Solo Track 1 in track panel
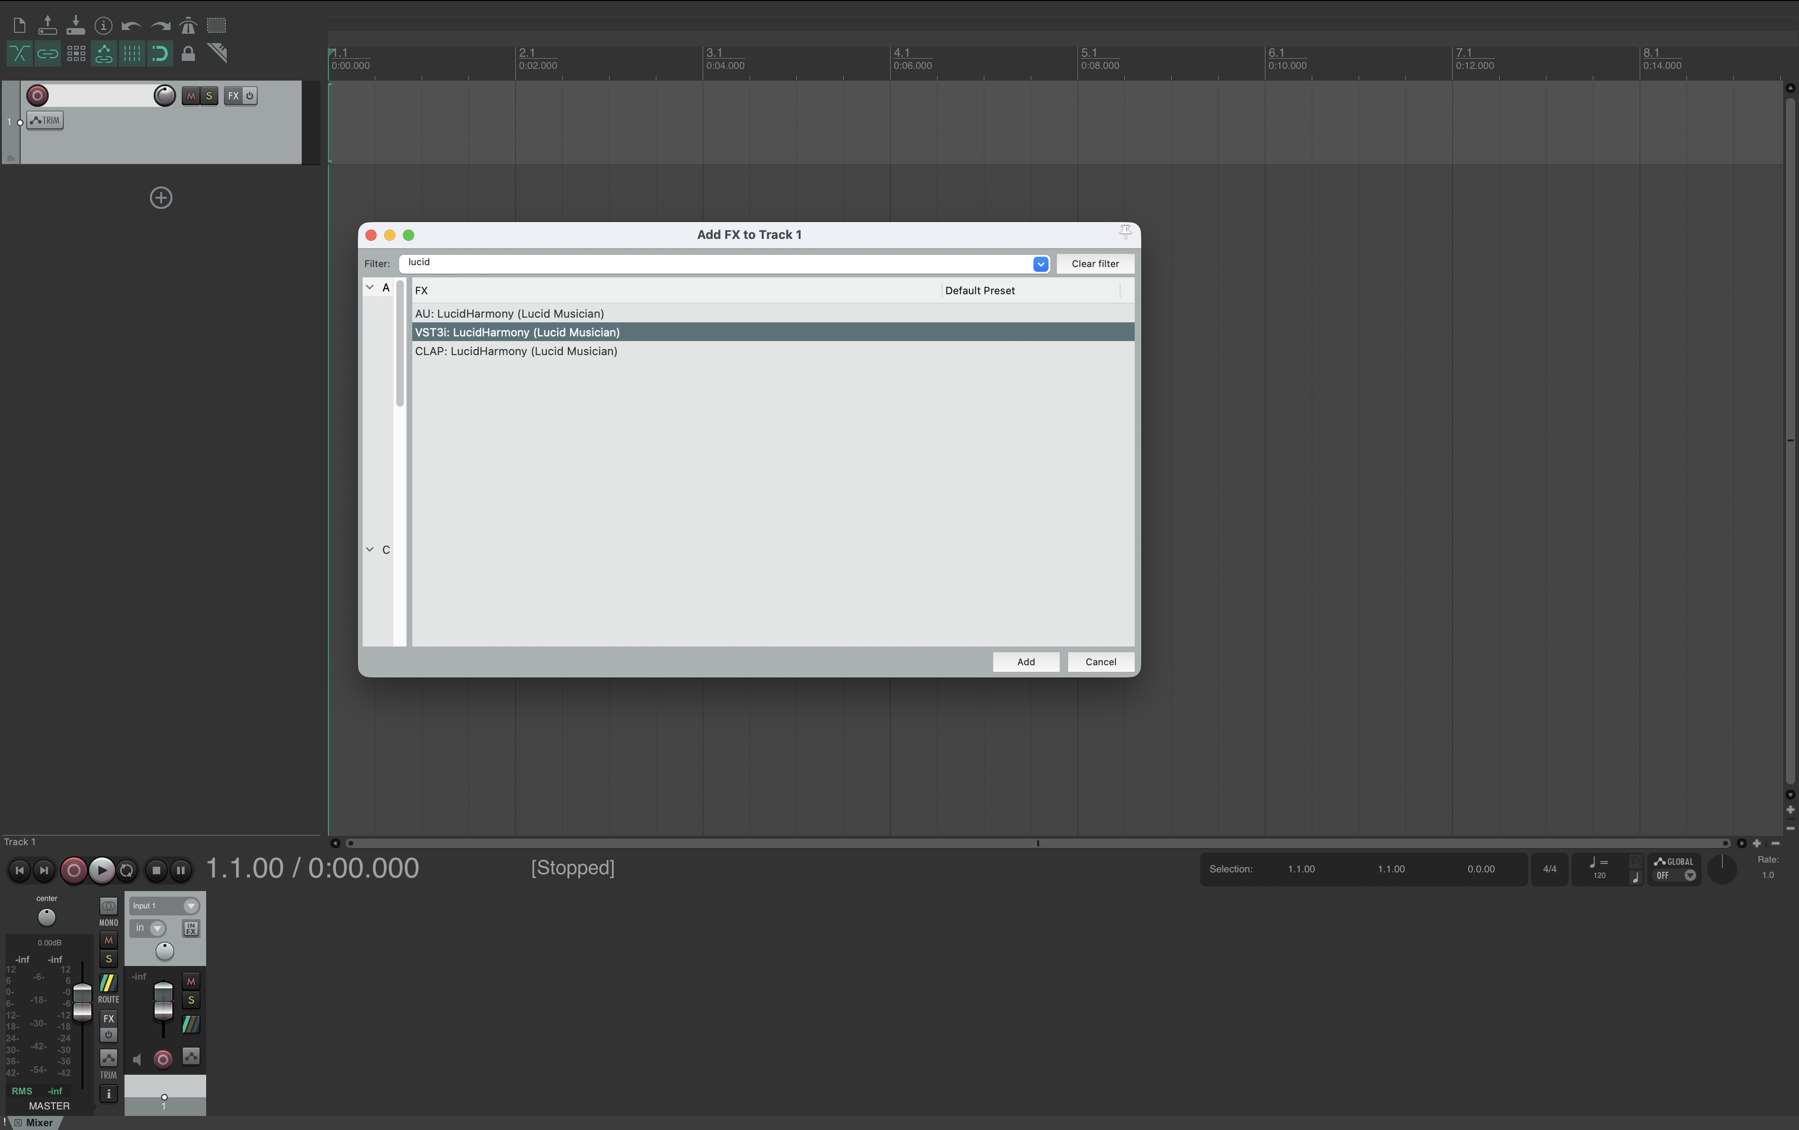Viewport: 1799px width, 1130px height. [x=209, y=96]
